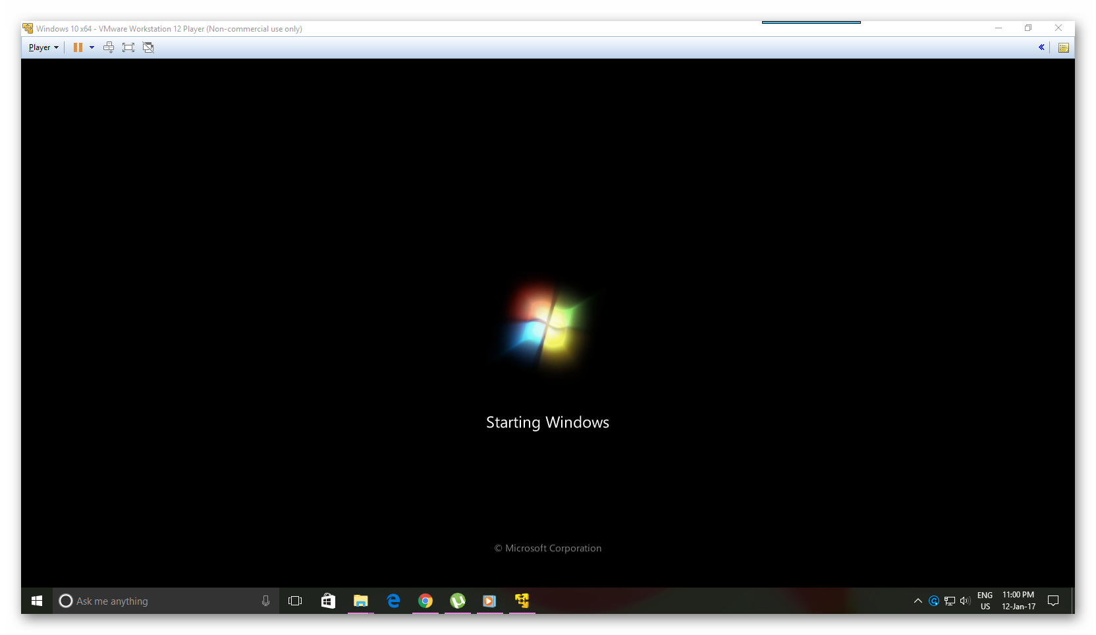Click the blue sync tray icon
The height and width of the screenshot is (635, 1096).
click(934, 601)
